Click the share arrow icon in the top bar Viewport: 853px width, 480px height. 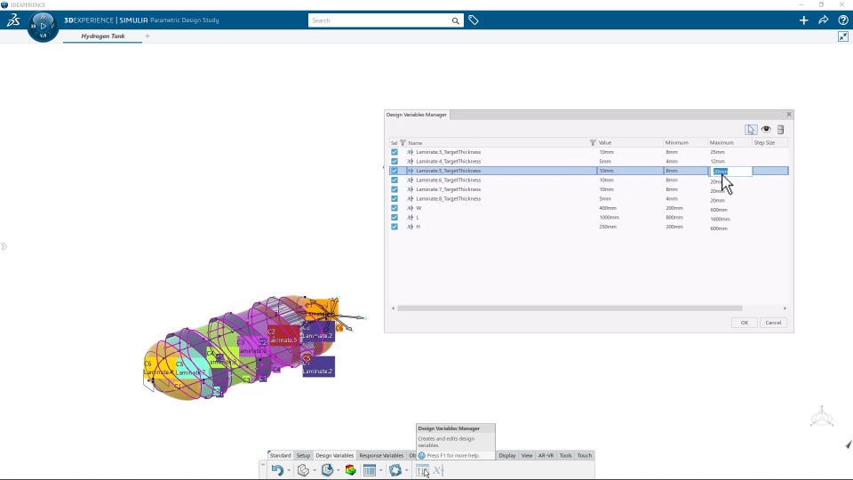tap(823, 20)
